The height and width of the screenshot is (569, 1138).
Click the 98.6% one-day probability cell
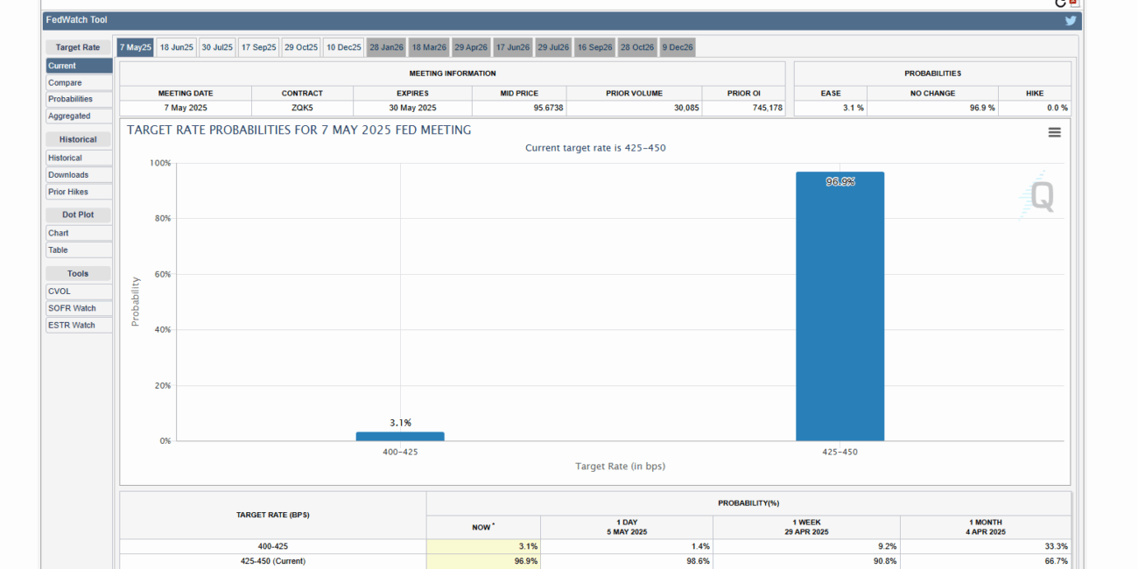(x=627, y=561)
